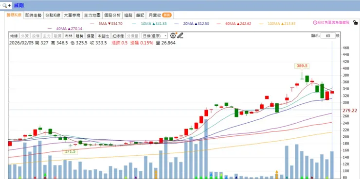Screen dimensions: 360x179
Task: Click the 漲跌 0.5 change readout
Action: 119,43
